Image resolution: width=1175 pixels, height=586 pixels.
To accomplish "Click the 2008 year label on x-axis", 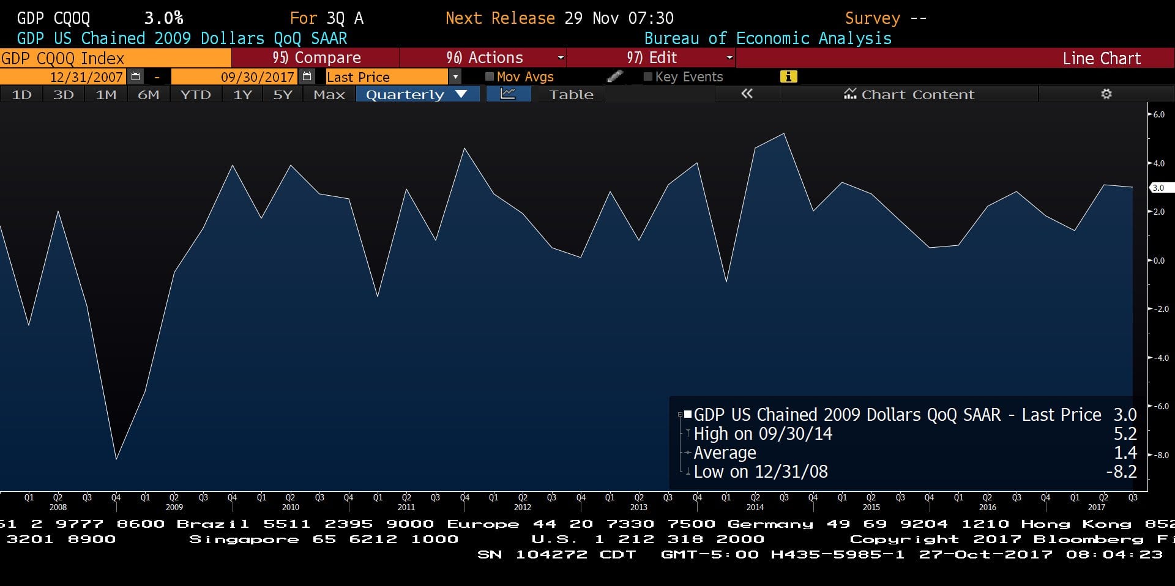I will (x=58, y=507).
